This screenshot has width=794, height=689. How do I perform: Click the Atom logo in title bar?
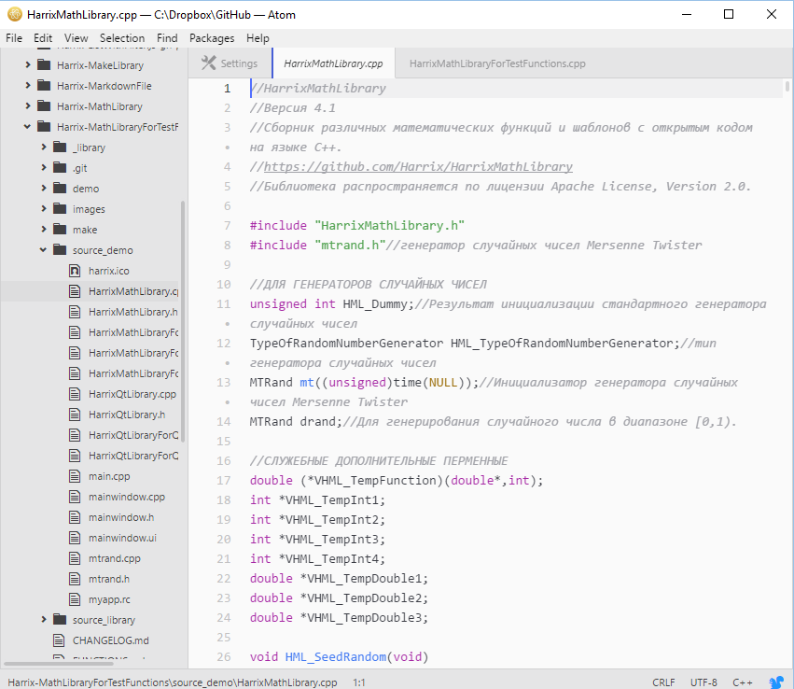[x=15, y=15]
